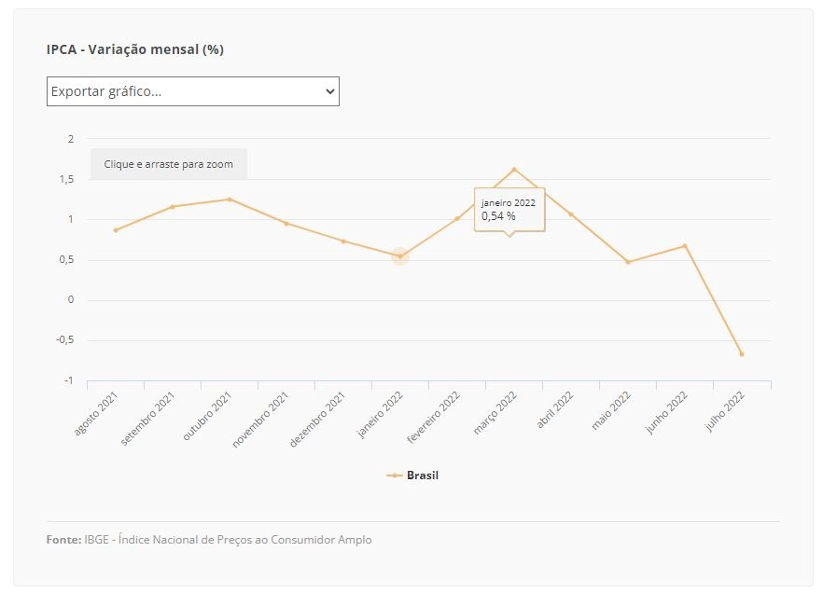Select the abril 2022 data point
Viewport: 823px width, 593px height.
coord(571,214)
